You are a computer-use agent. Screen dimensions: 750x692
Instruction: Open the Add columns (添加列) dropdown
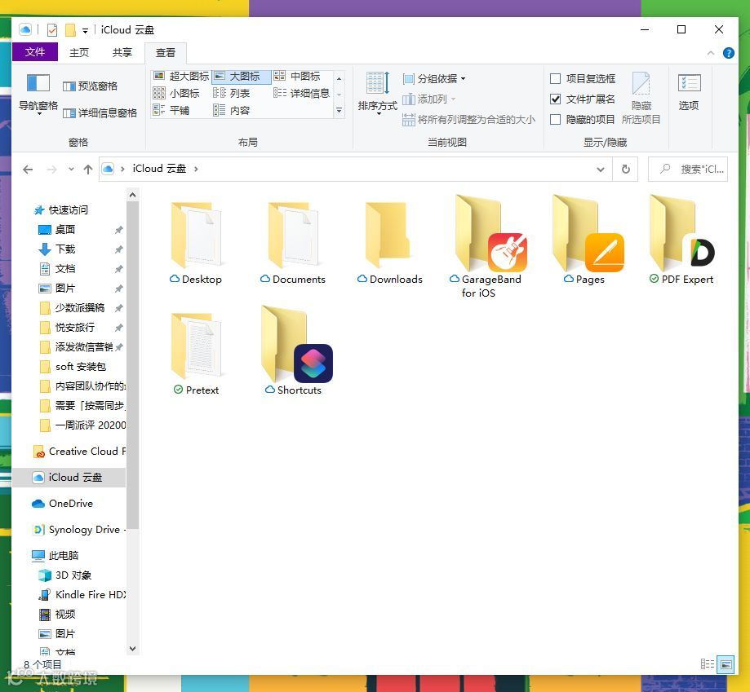429,99
